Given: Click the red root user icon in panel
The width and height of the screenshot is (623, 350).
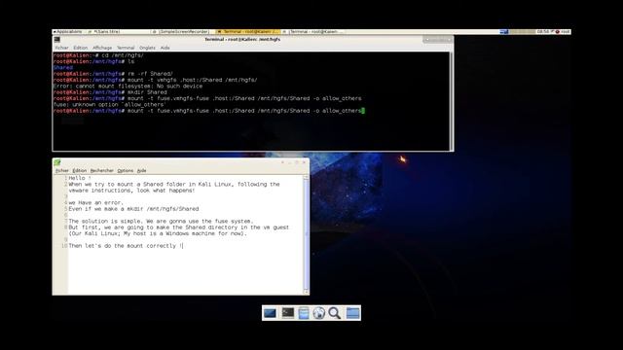Looking at the screenshot, I should tap(557, 32).
